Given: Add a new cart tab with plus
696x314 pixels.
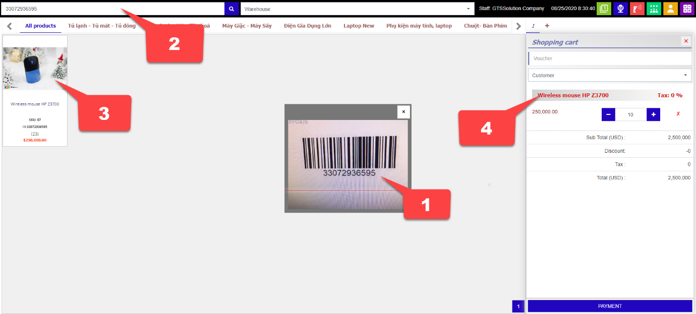Looking at the screenshot, I should point(547,26).
